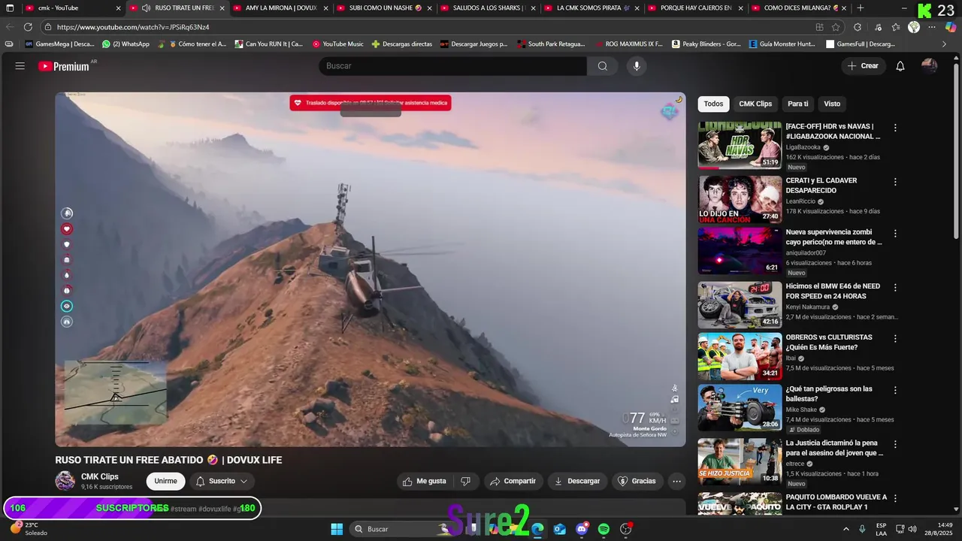Screen dimensions: 962x541
Task: Go to YouTube Premium home via logo
Action: [x=64, y=66]
